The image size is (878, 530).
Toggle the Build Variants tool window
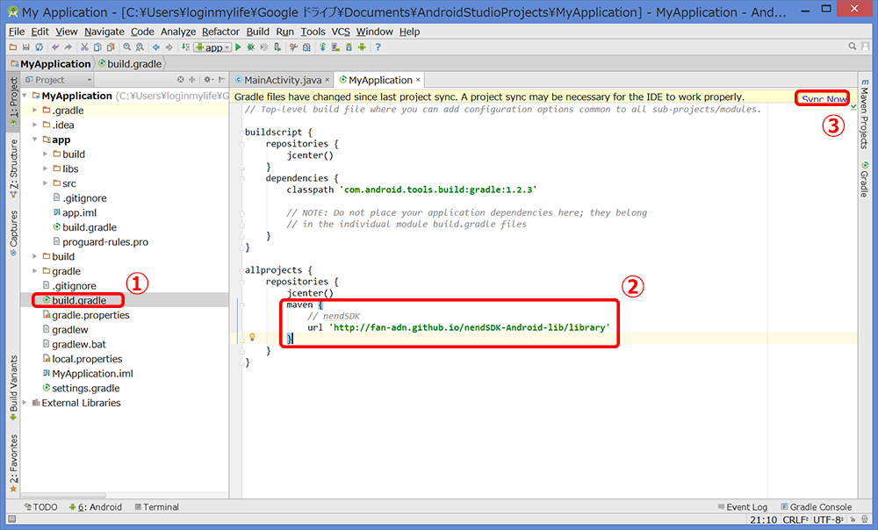13,387
